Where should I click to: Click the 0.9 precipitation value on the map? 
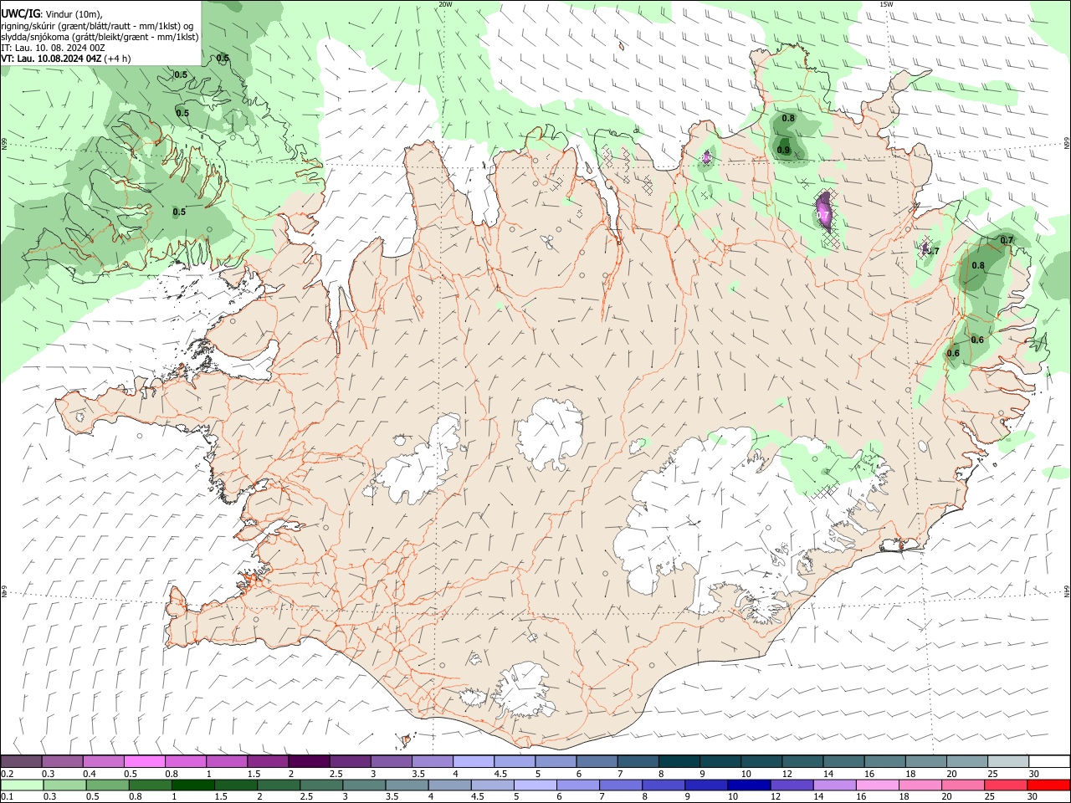pyautogui.click(x=783, y=150)
